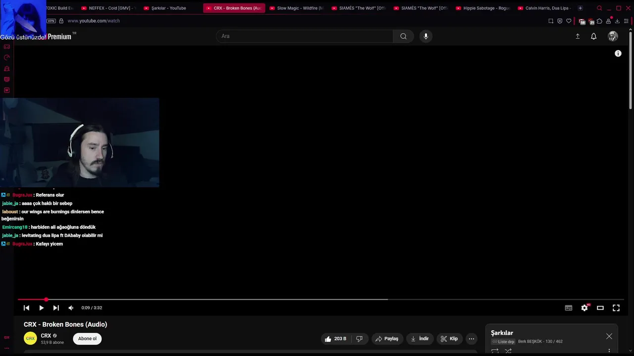634x356 pixels.
Task: Open the CRX channel avatar
Action: coord(30,339)
